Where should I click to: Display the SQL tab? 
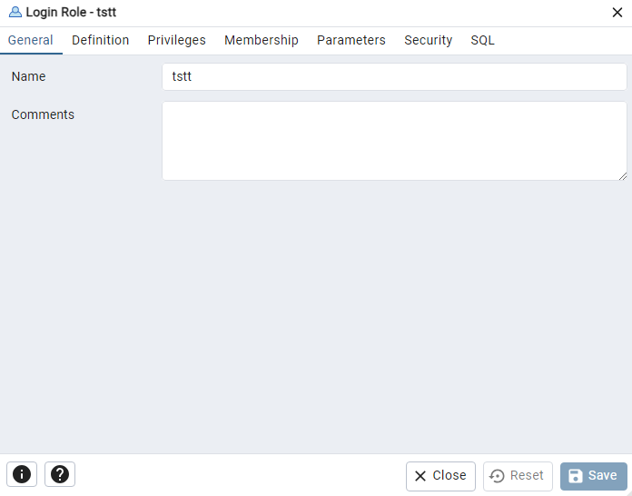pos(482,40)
